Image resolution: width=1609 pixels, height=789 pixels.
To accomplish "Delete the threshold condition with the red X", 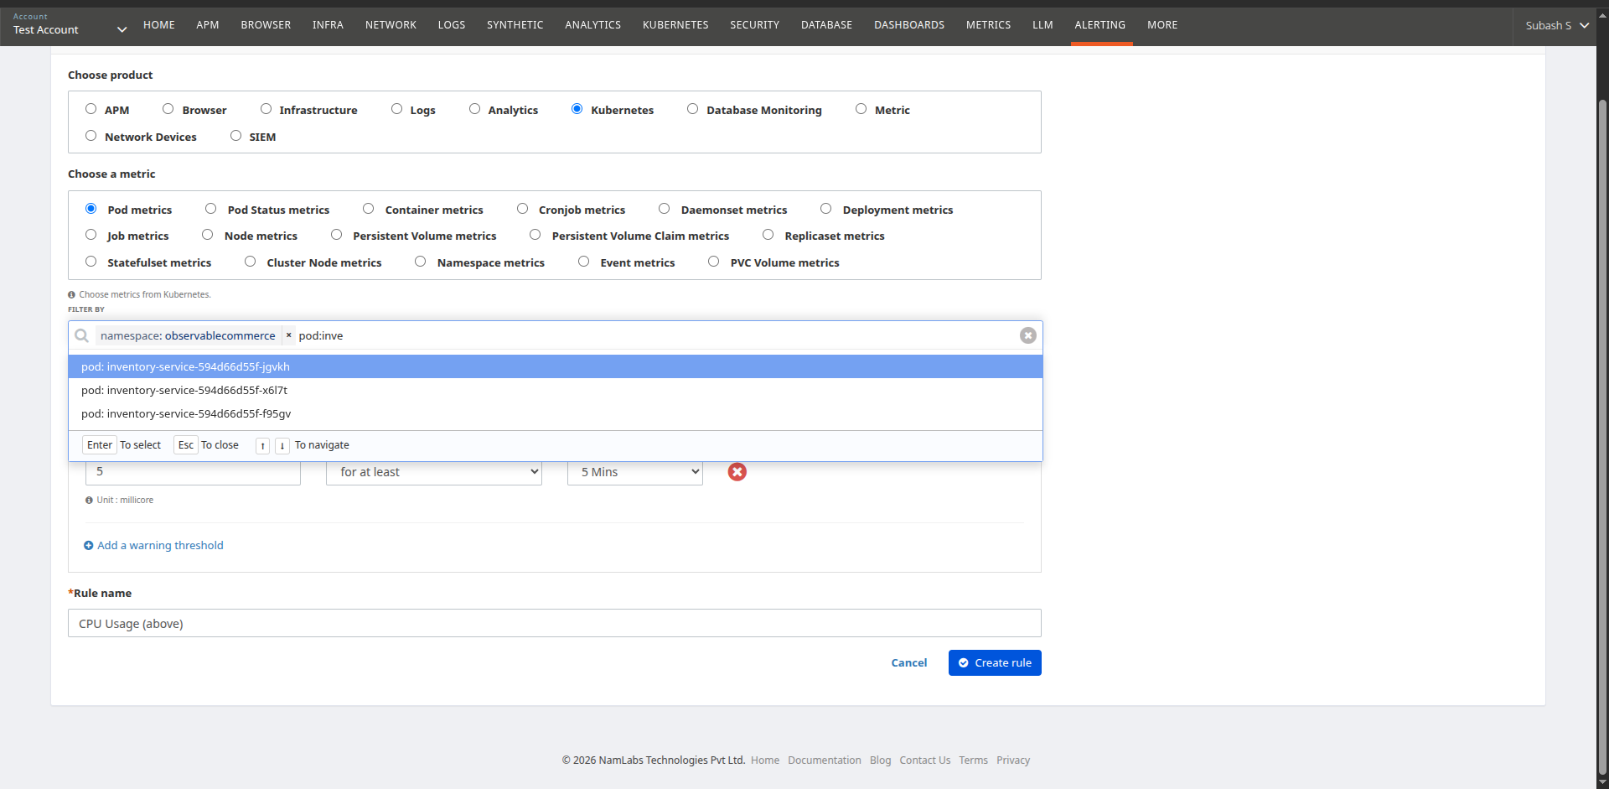I will click(737, 472).
